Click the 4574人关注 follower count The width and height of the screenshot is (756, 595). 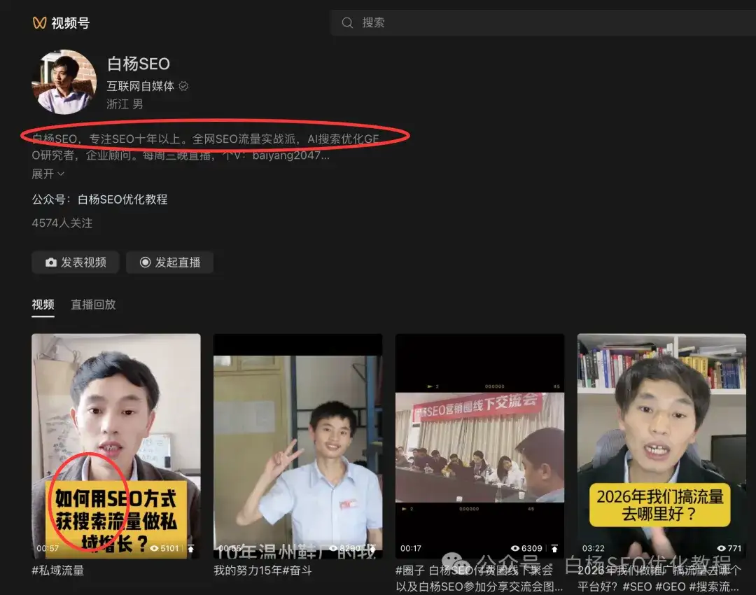pyautogui.click(x=62, y=223)
